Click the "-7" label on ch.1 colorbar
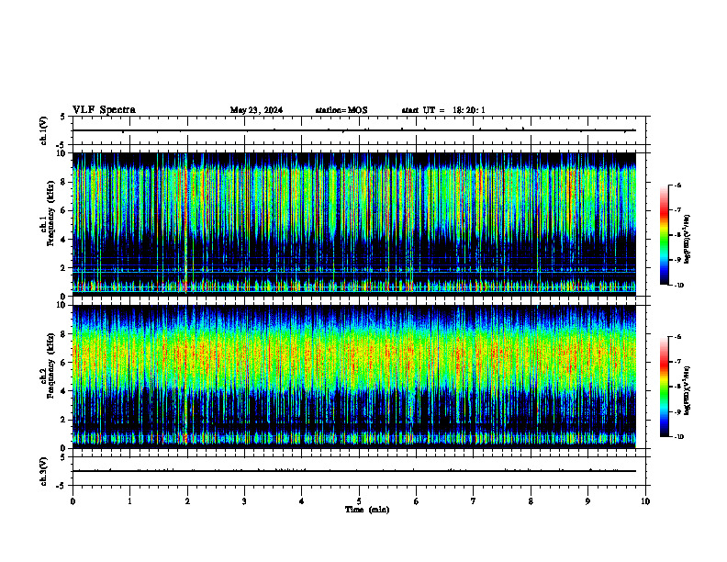 [677, 210]
